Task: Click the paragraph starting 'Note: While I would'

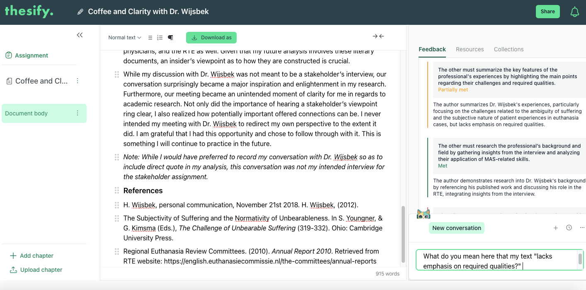Action: point(254,167)
